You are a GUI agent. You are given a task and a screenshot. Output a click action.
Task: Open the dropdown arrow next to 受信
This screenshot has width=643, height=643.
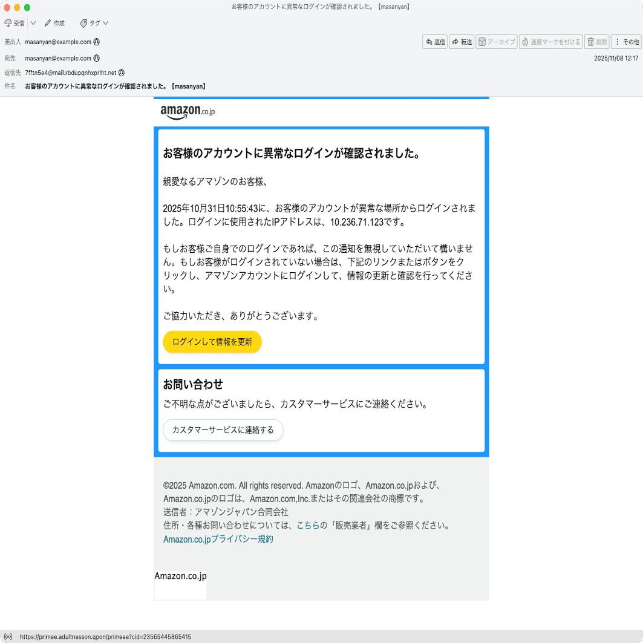[33, 23]
